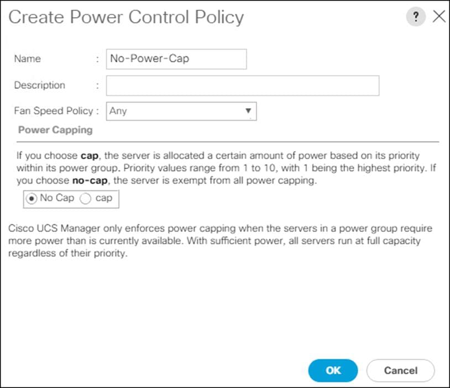Click the Name field containing No-Power-Cap
The height and width of the screenshot is (388, 450).
(x=176, y=59)
